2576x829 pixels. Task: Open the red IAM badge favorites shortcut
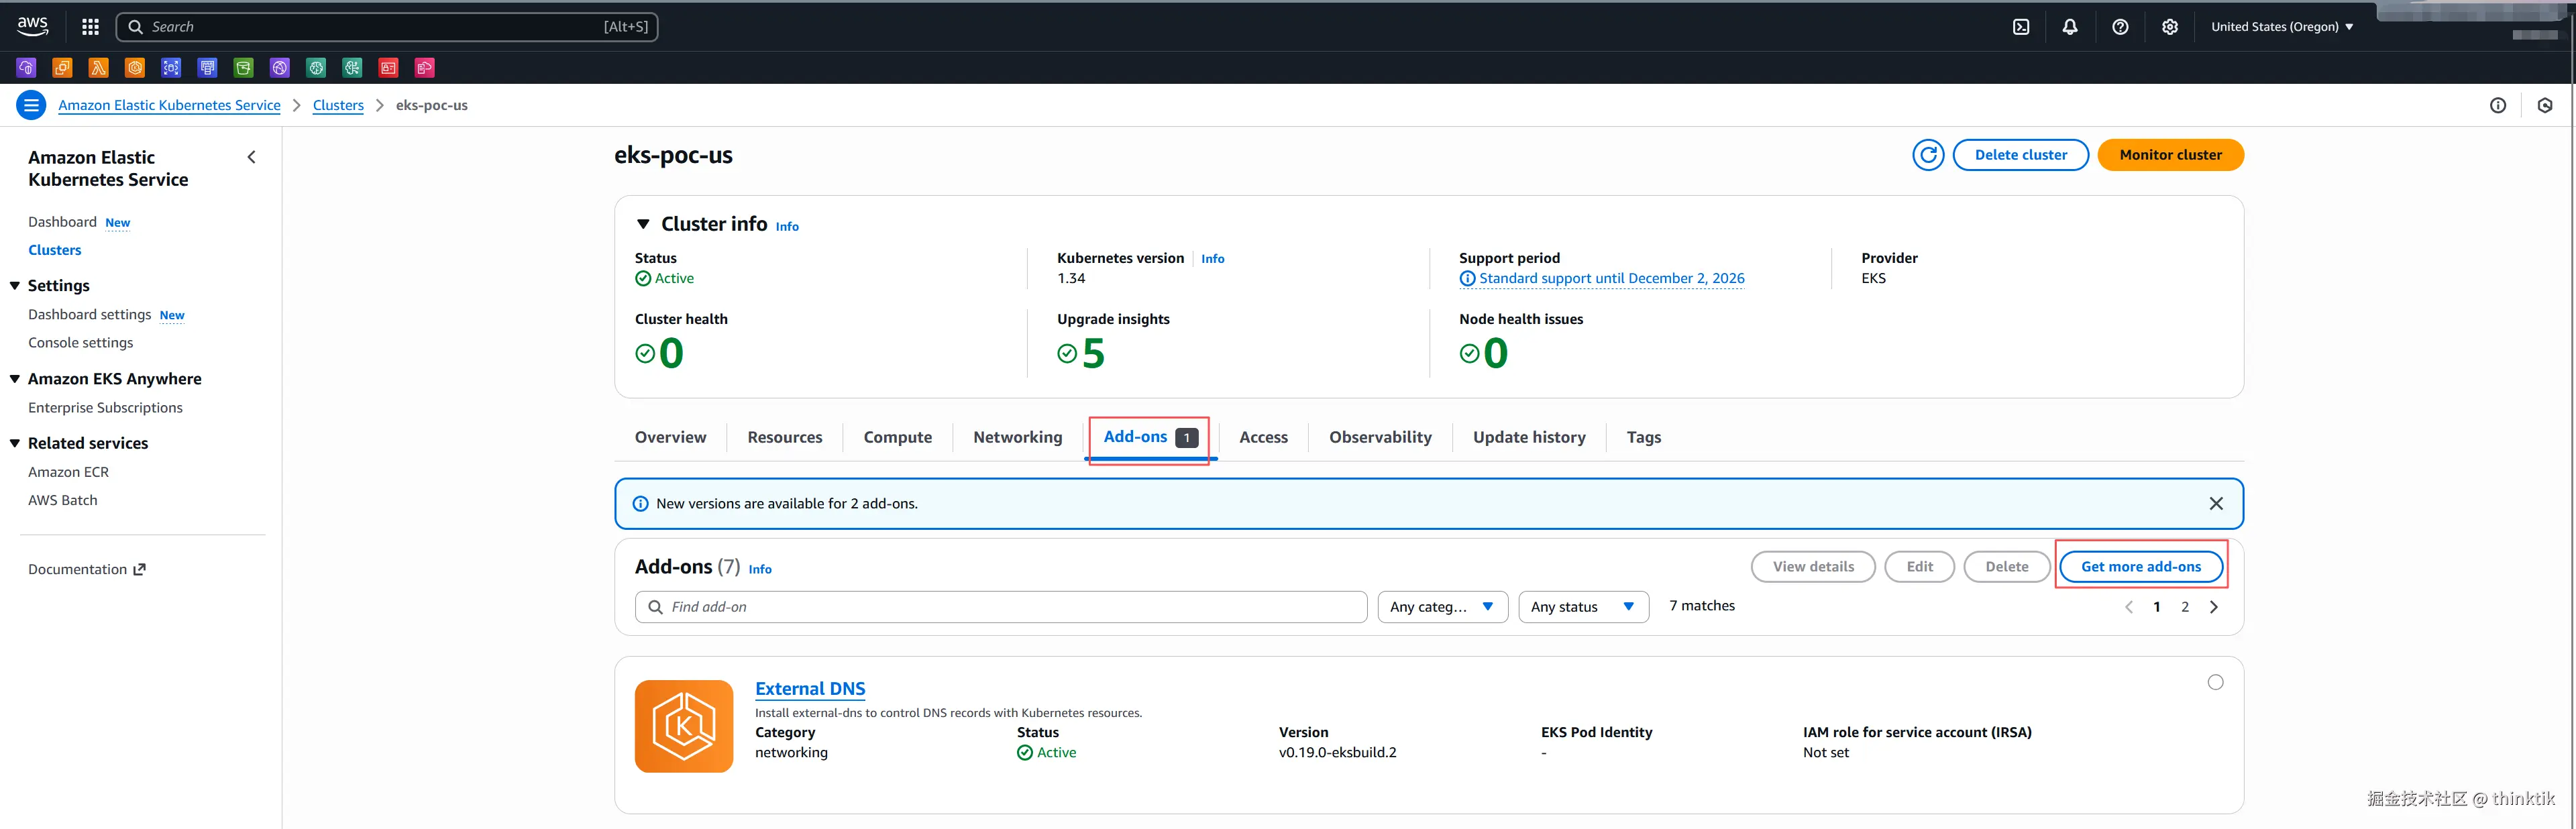point(388,68)
